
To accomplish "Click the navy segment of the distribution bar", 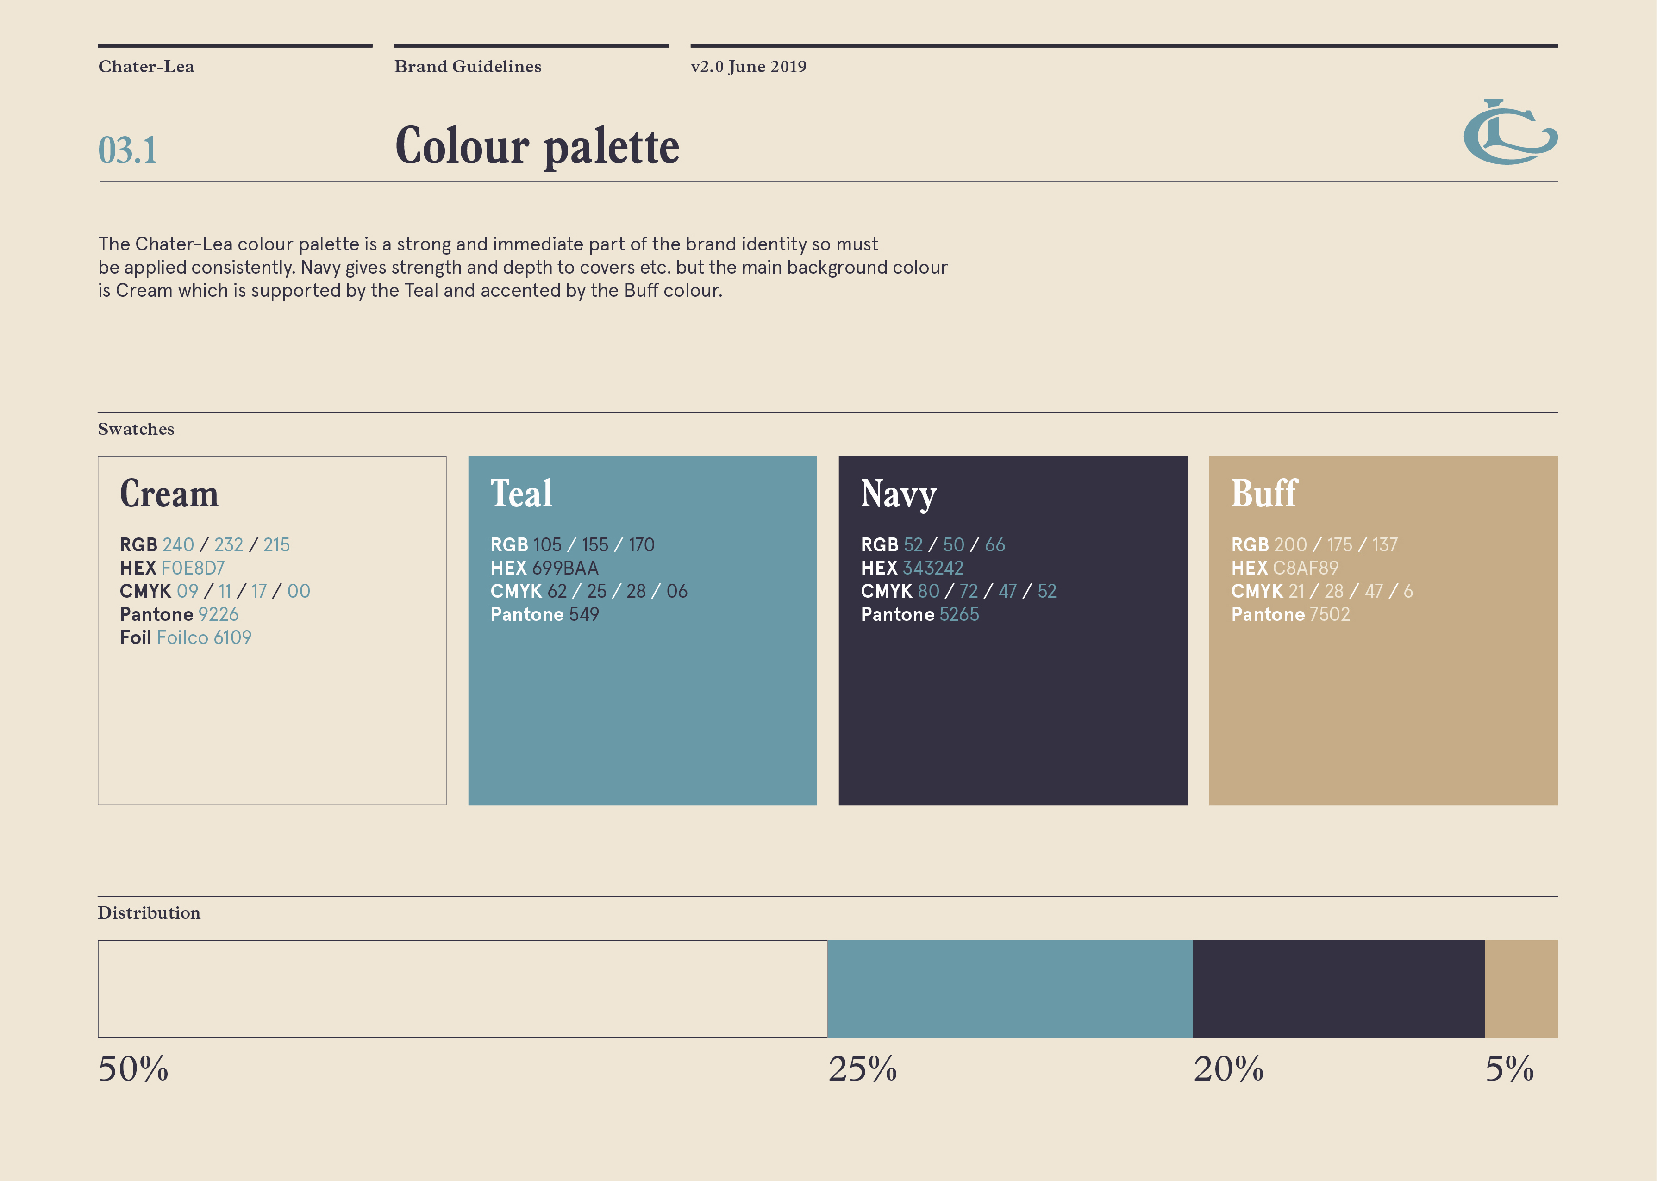I will (1338, 989).
